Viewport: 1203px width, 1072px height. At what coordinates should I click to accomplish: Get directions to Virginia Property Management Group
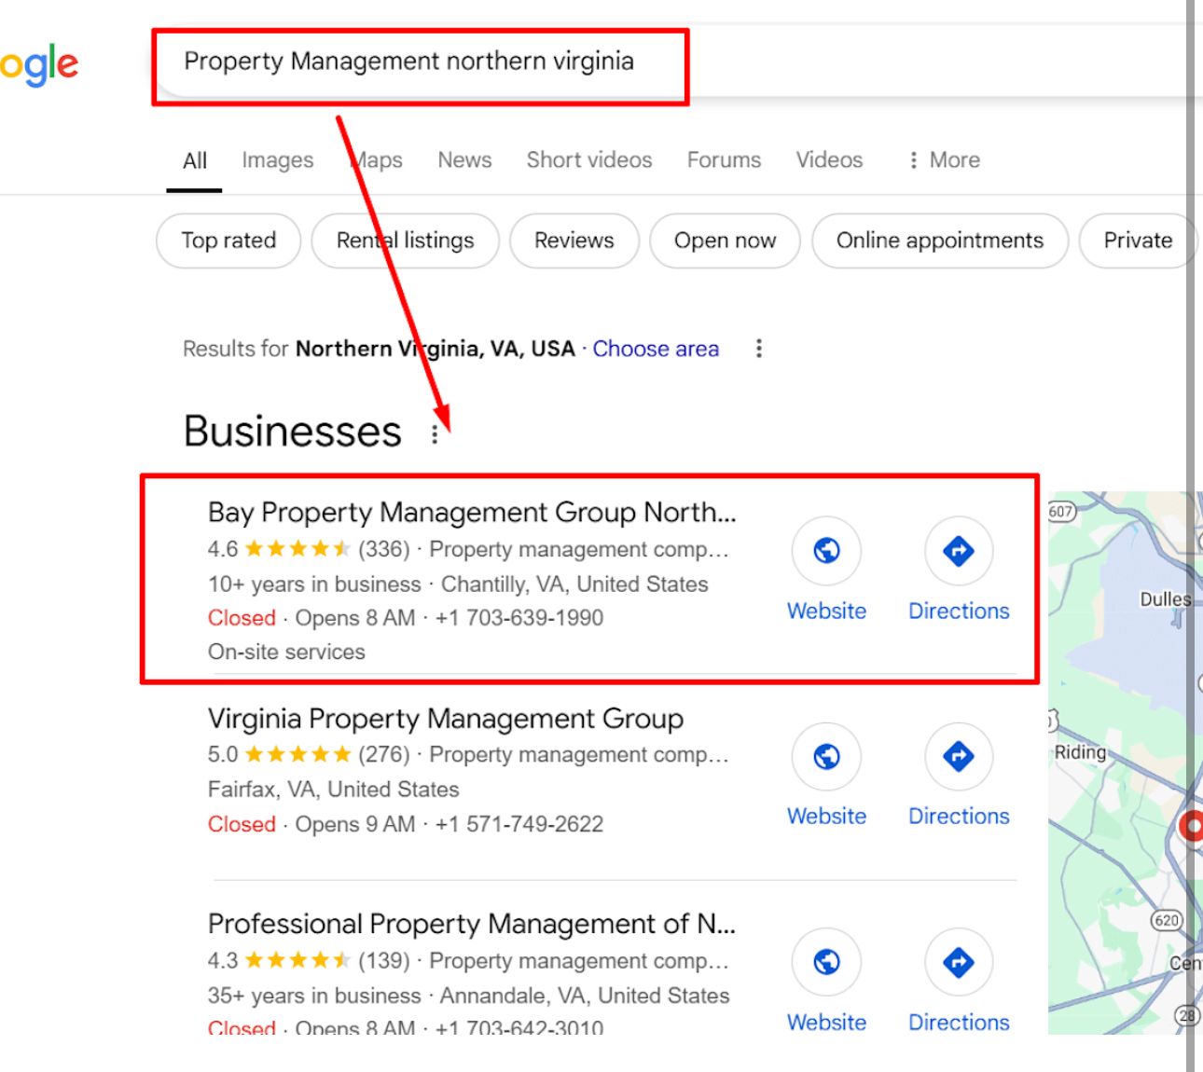pos(959,756)
